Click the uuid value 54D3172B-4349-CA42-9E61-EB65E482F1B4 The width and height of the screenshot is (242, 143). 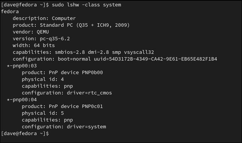[156, 59]
